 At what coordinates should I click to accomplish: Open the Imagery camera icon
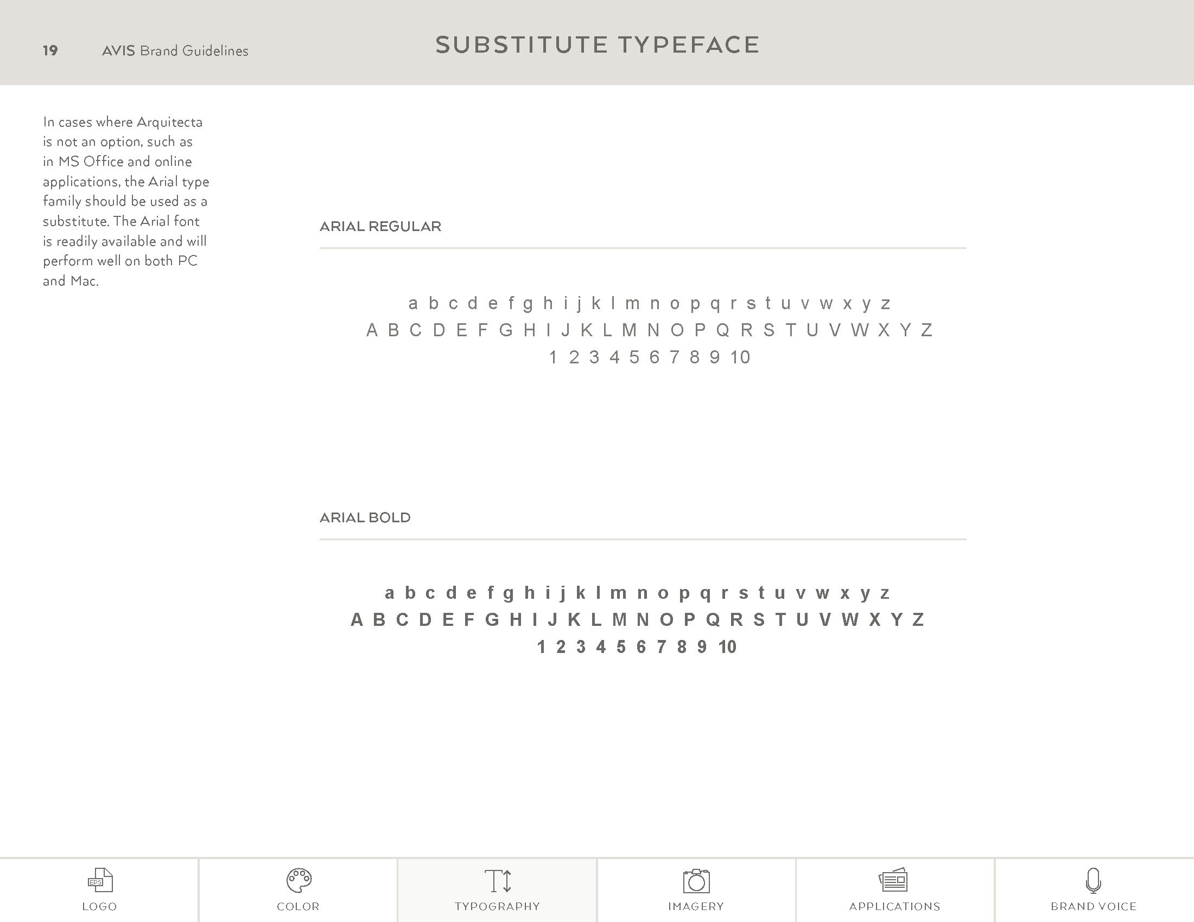click(x=696, y=880)
